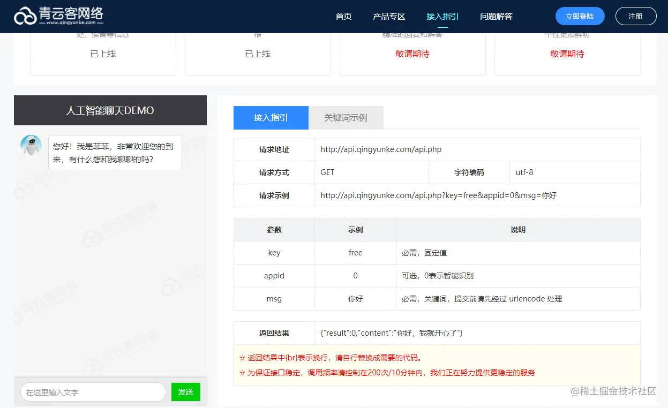Viewport: 668px width, 408px height.
Task: Click the 青云客网络 logo
Action: tap(58, 16)
